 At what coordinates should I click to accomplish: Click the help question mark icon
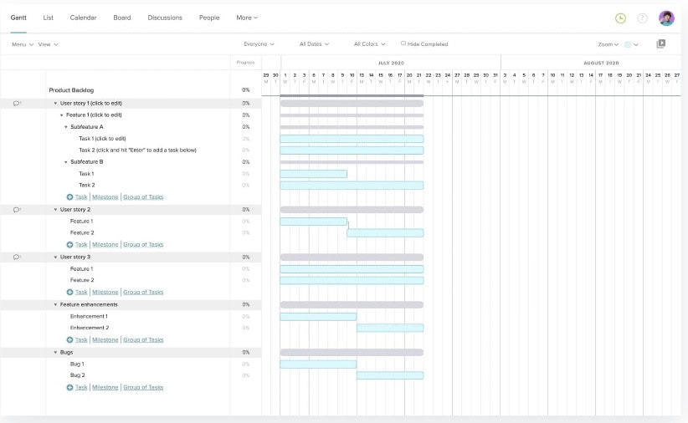642,18
